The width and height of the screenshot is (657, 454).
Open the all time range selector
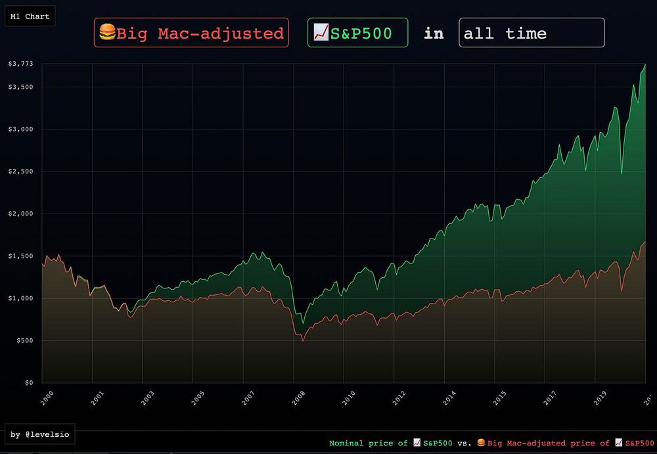(532, 33)
